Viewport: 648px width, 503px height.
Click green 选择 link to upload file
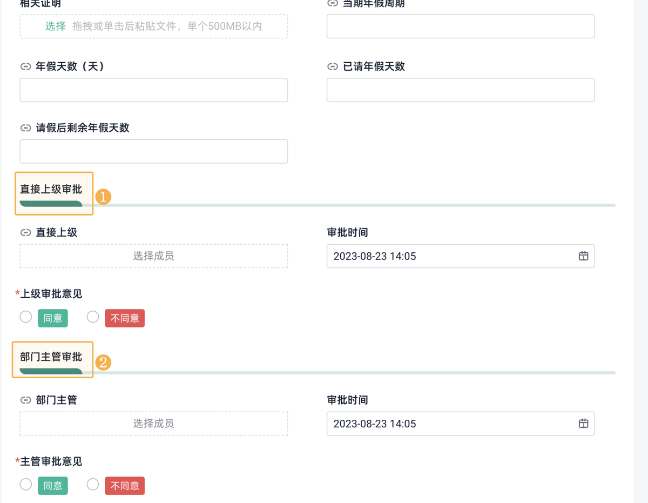click(x=55, y=26)
